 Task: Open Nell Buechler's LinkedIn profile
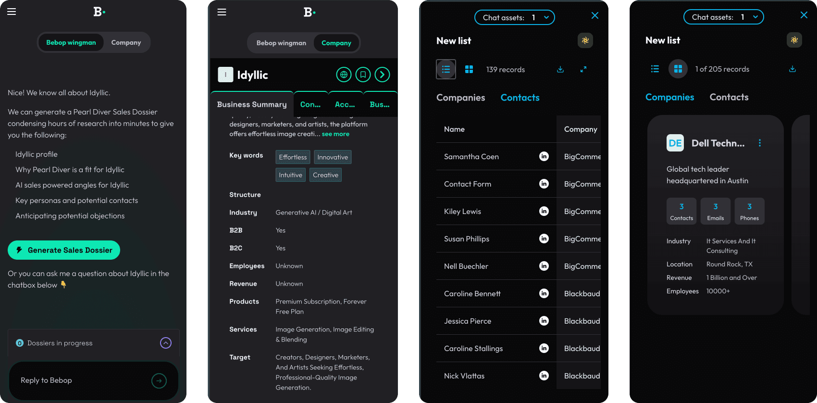[544, 266]
